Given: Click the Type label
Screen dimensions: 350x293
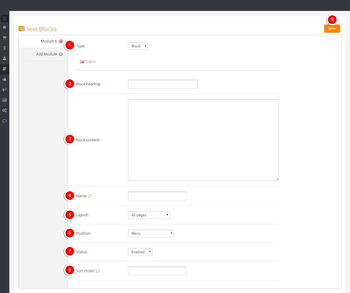Looking at the screenshot, I should click(81, 46).
